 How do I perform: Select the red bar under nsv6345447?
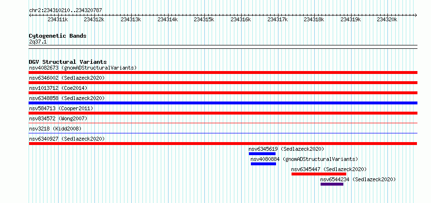coord(319,174)
